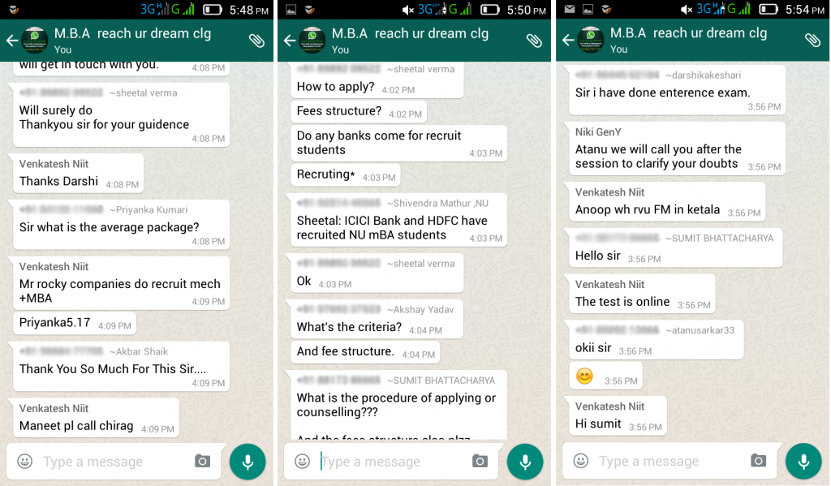Select the 'Fees structure?' message
Screen dimensions: 831x486
click(358, 111)
